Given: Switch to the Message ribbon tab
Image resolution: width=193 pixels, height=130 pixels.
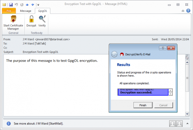Looking at the screenshot, I should tap(26, 11).
